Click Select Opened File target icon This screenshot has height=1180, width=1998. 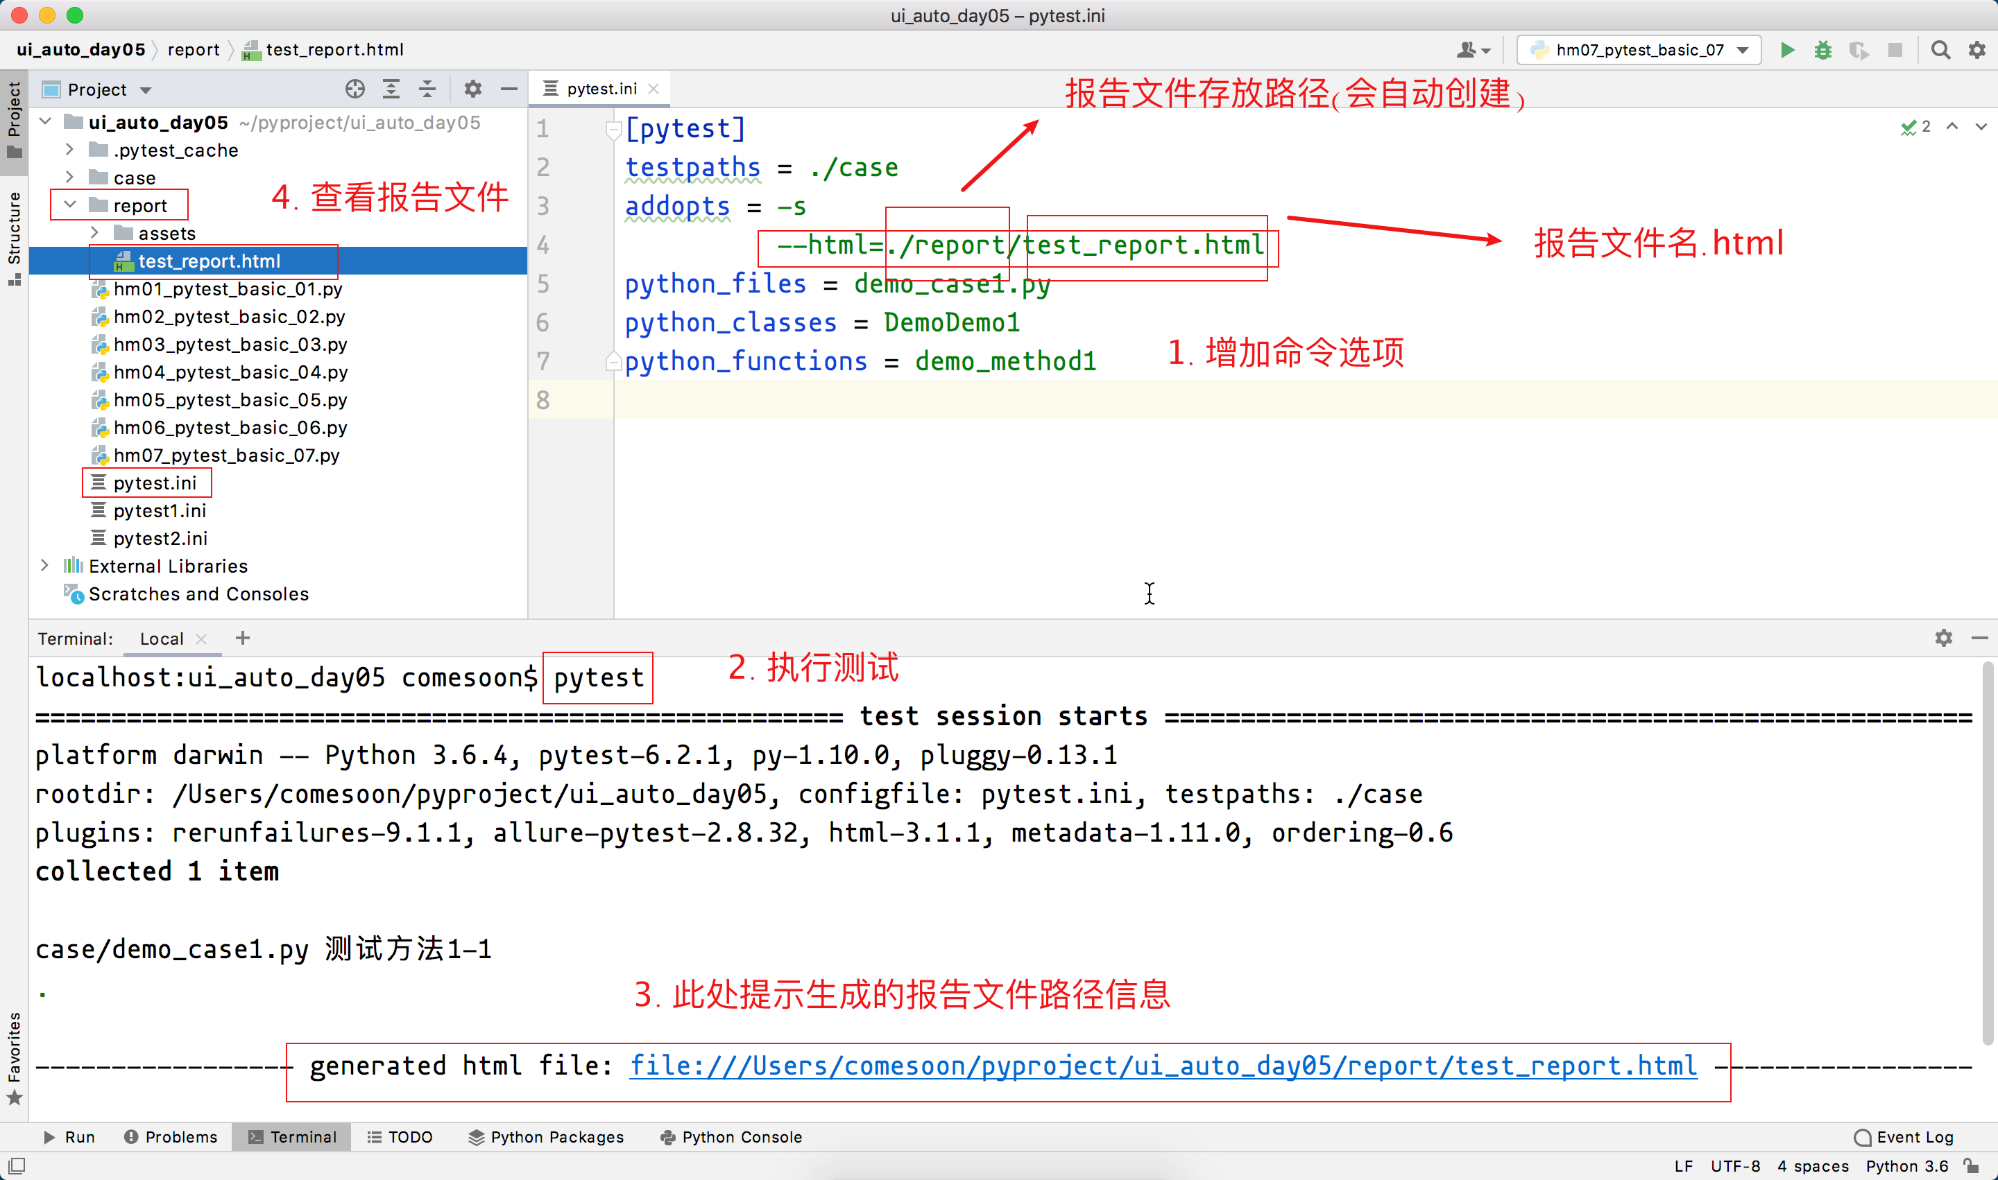pyautogui.click(x=355, y=89)
